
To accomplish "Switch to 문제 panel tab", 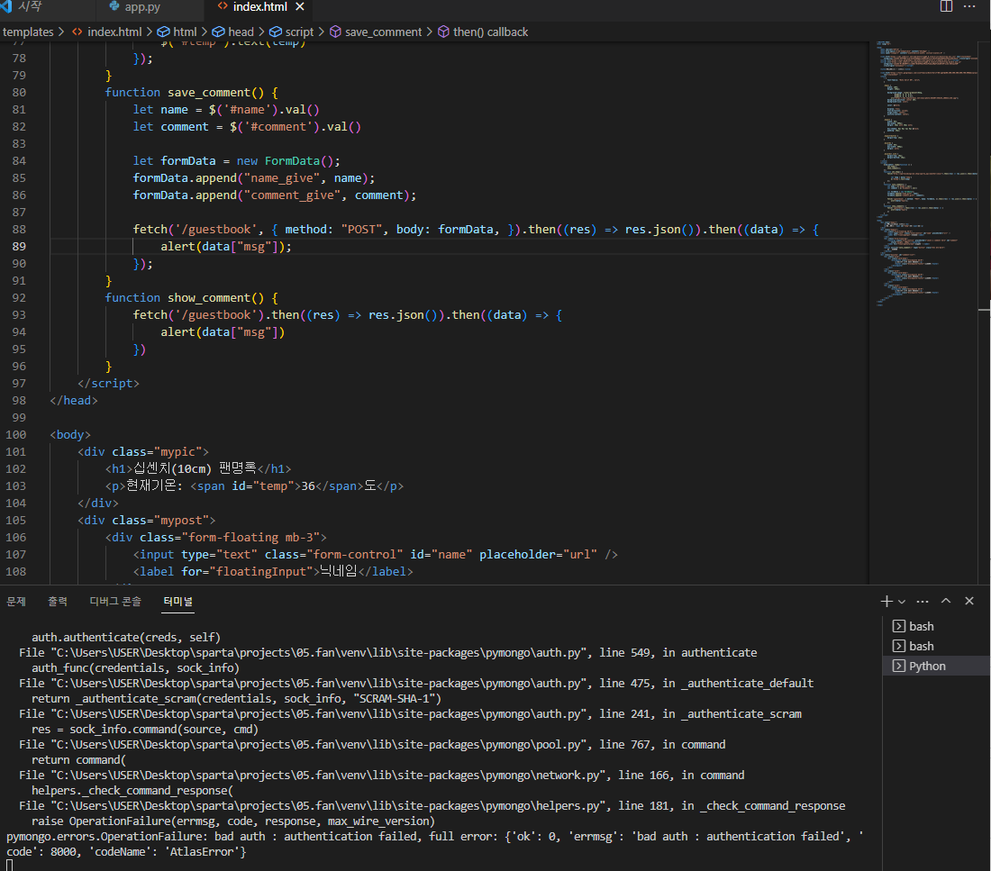I will (16, 601).
